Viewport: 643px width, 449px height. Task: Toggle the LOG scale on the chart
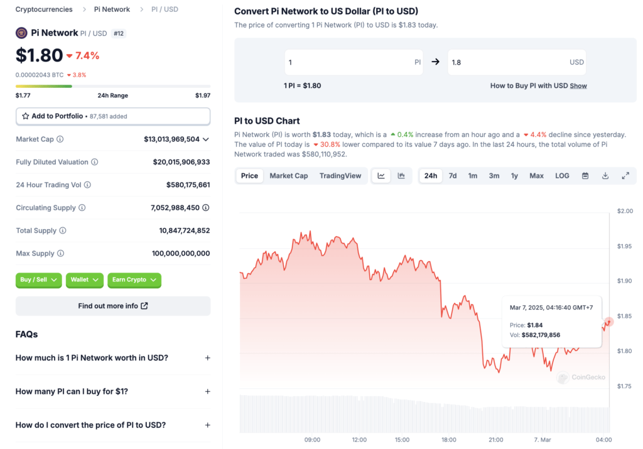click(562, 175)
